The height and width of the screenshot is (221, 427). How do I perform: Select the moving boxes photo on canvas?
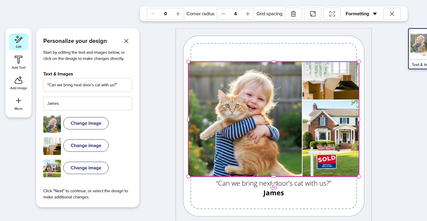coord(330,81)
